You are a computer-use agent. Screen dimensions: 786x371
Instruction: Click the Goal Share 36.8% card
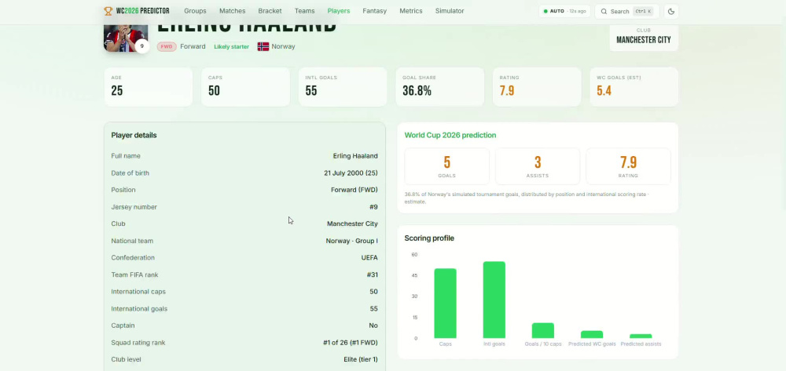click(x=439, y=87)
